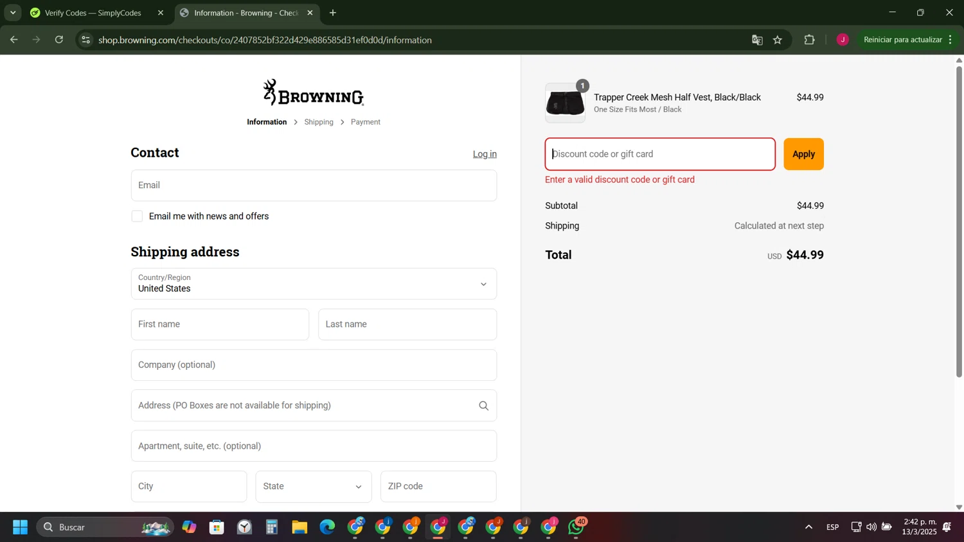Focus the Last name field
The image size is (964, 542).
407,324
